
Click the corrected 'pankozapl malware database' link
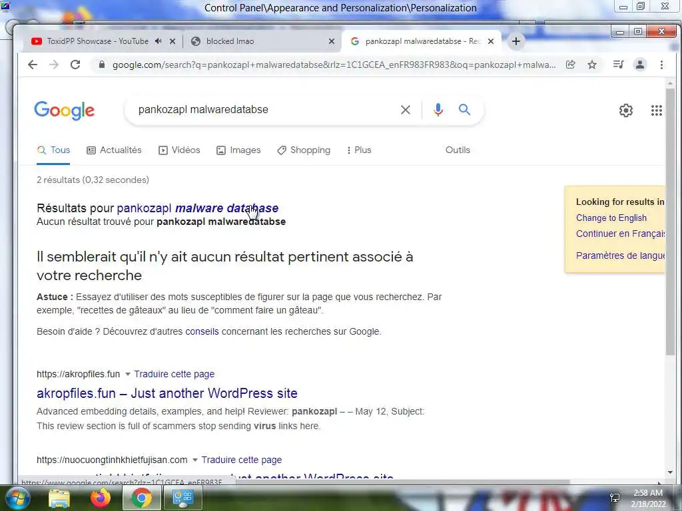pyautogui.click(x=197, y=208)
